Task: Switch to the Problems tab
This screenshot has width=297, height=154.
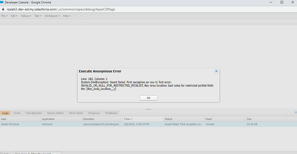Action: click(x=111, y=113)
